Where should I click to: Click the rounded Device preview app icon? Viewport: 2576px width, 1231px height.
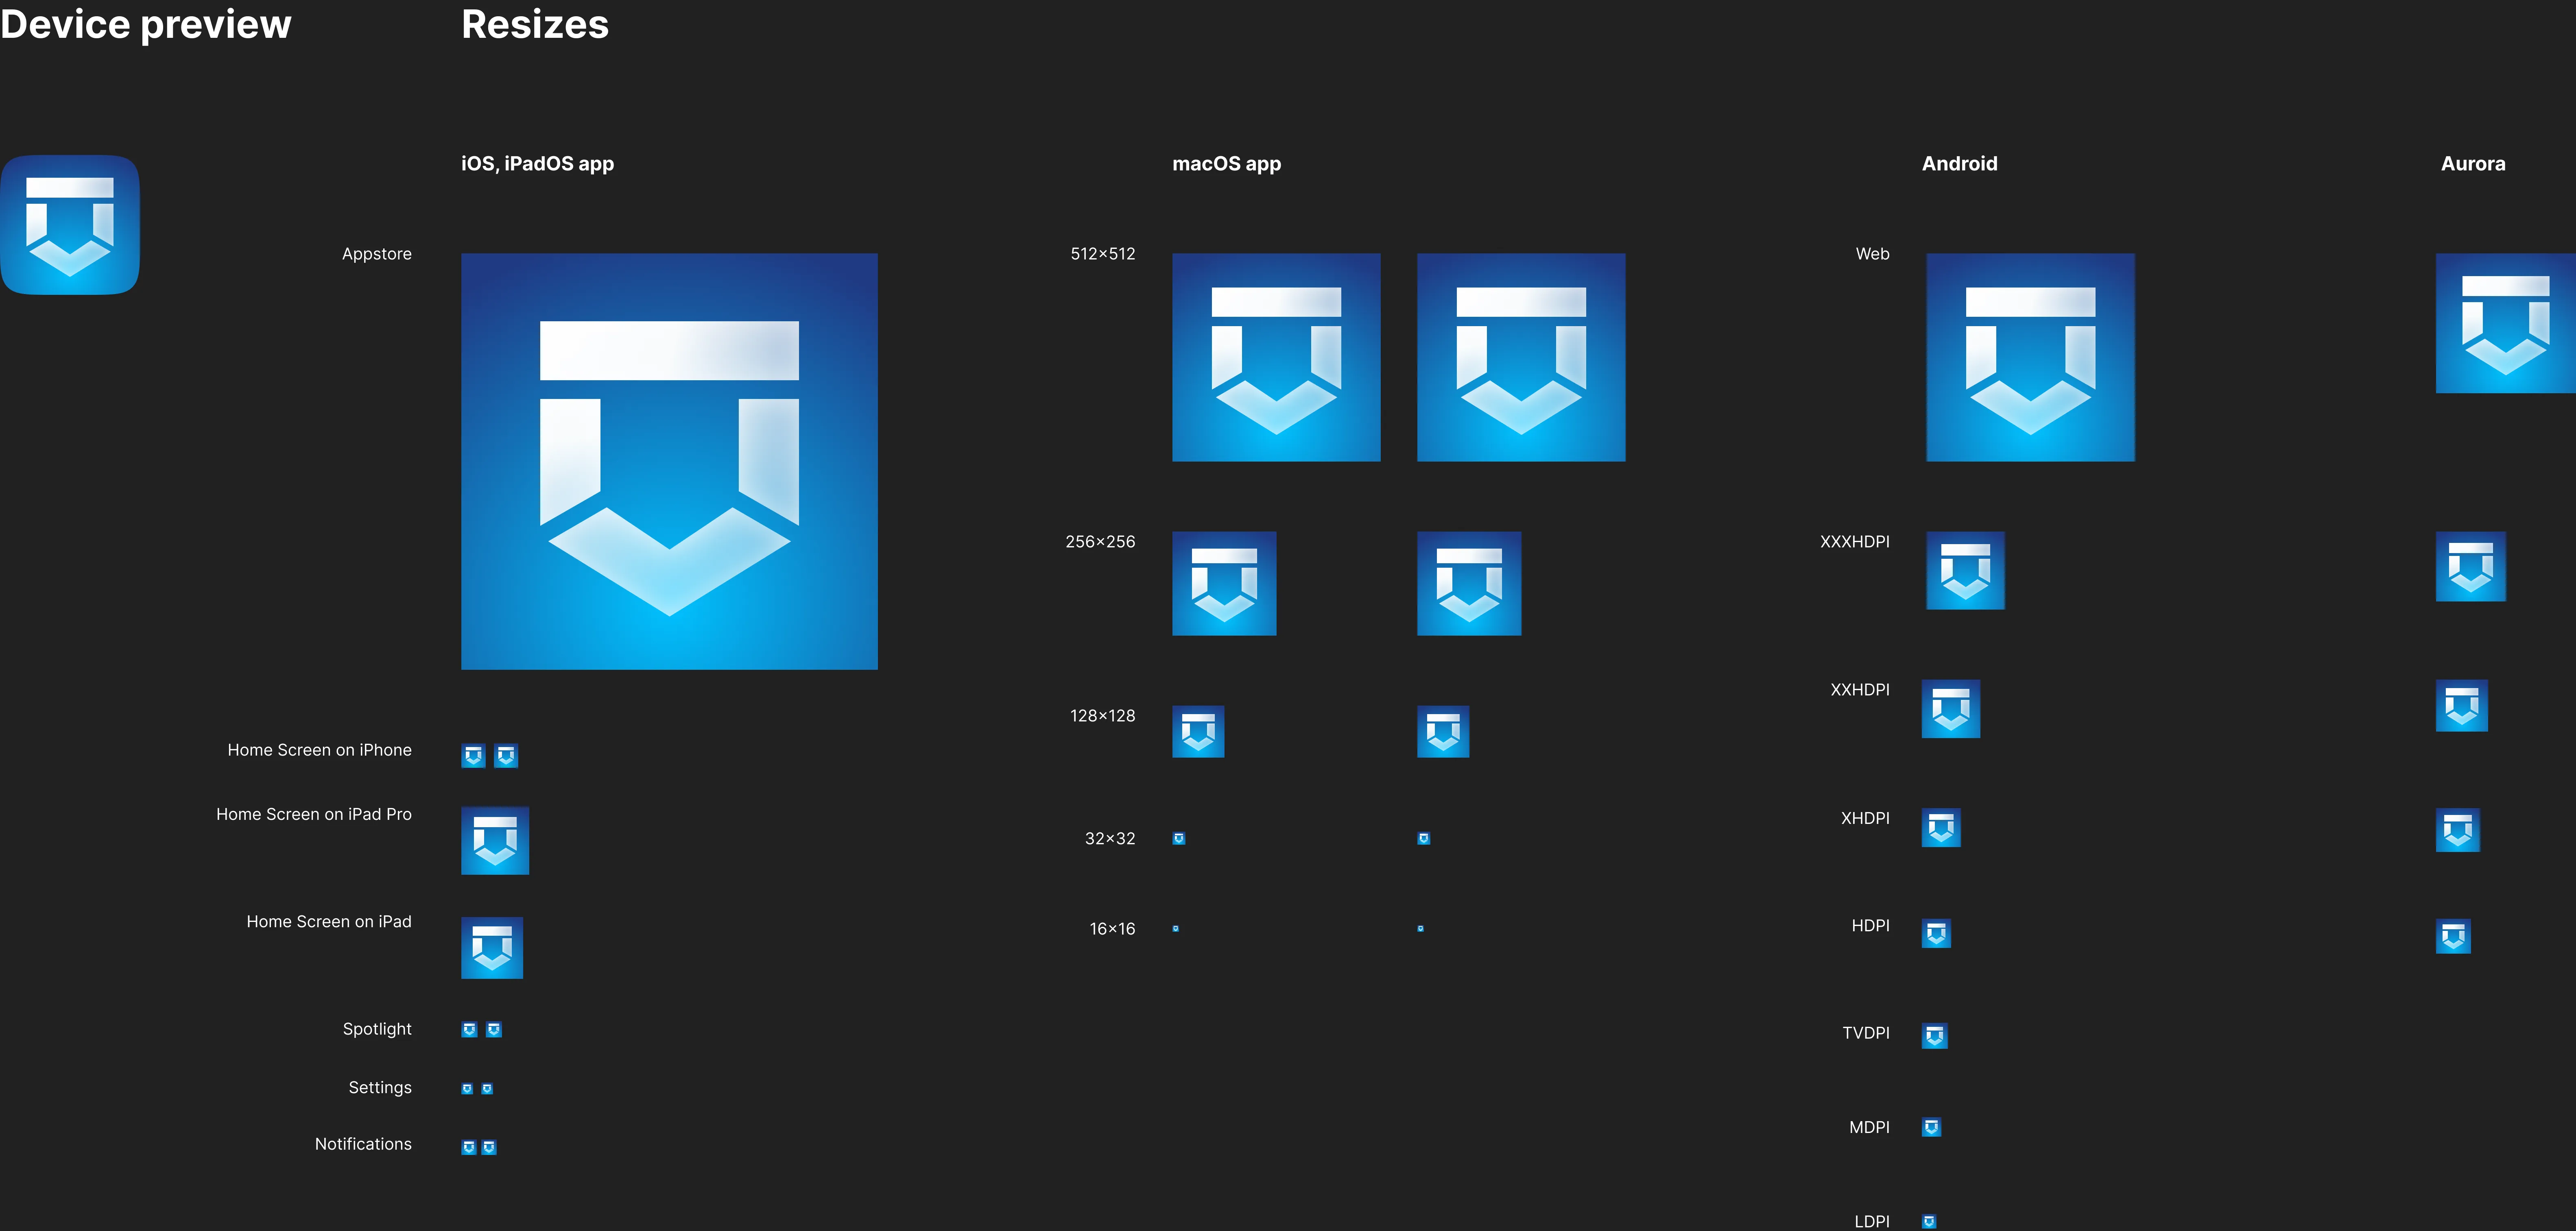point(70,225)
